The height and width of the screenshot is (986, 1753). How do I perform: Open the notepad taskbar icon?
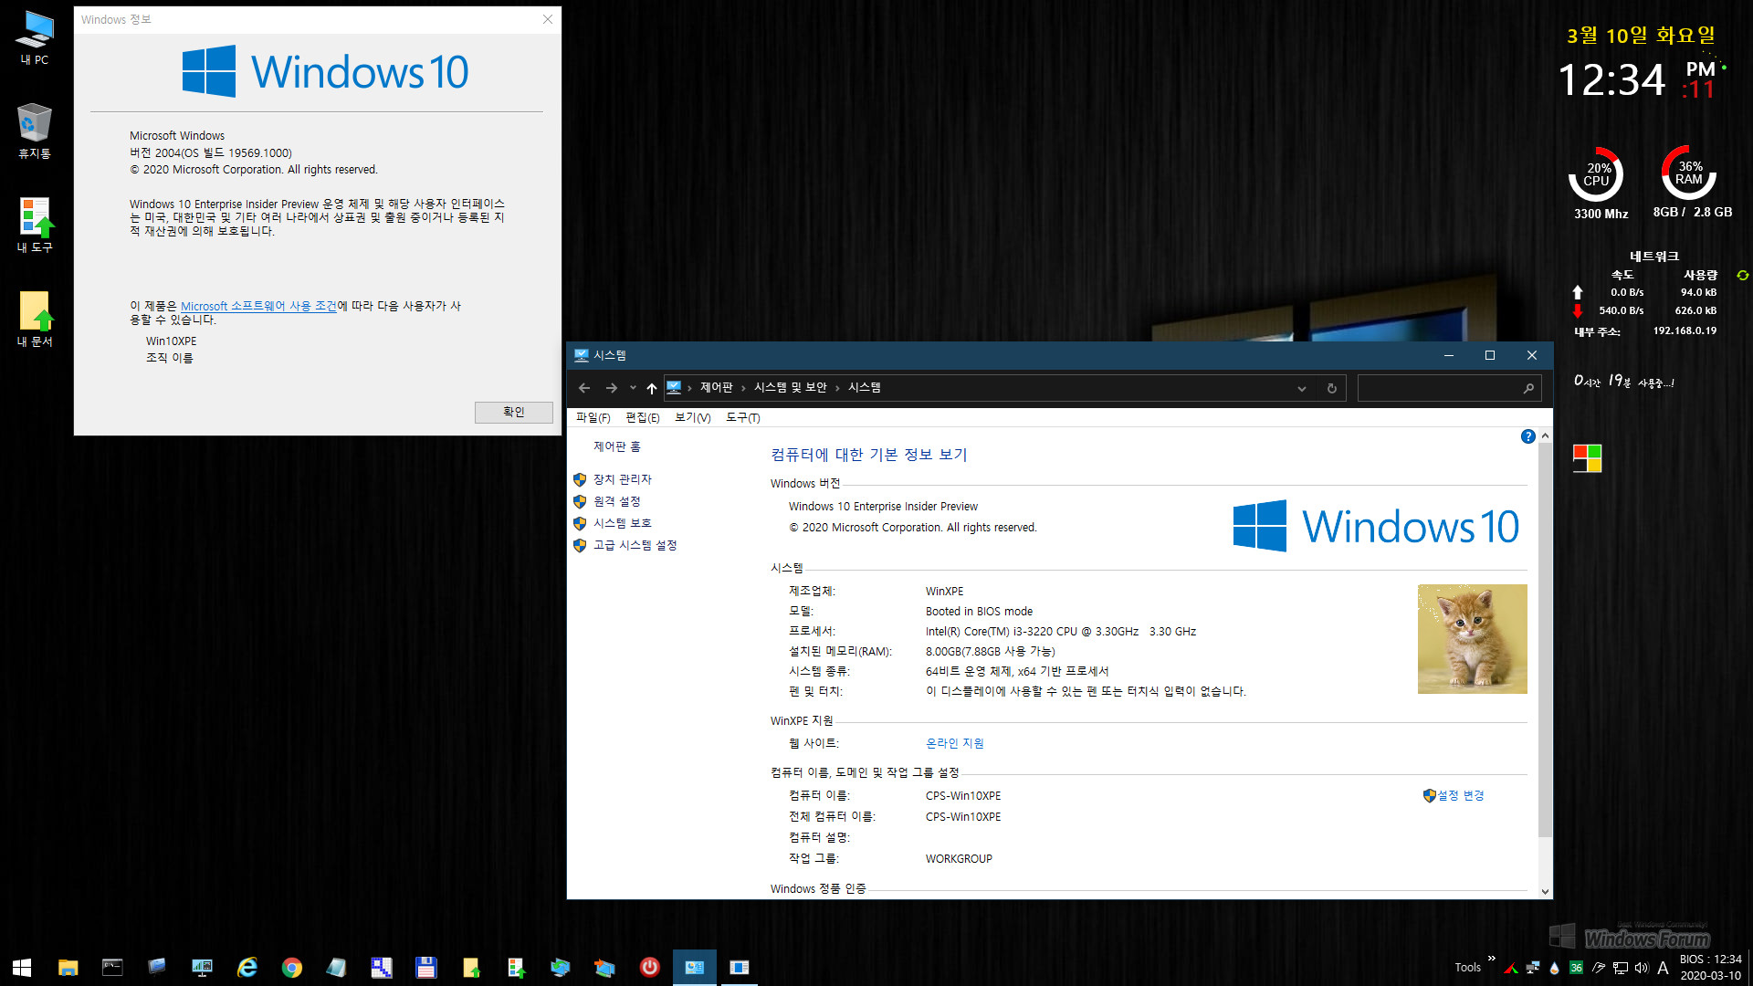point(336,967)
